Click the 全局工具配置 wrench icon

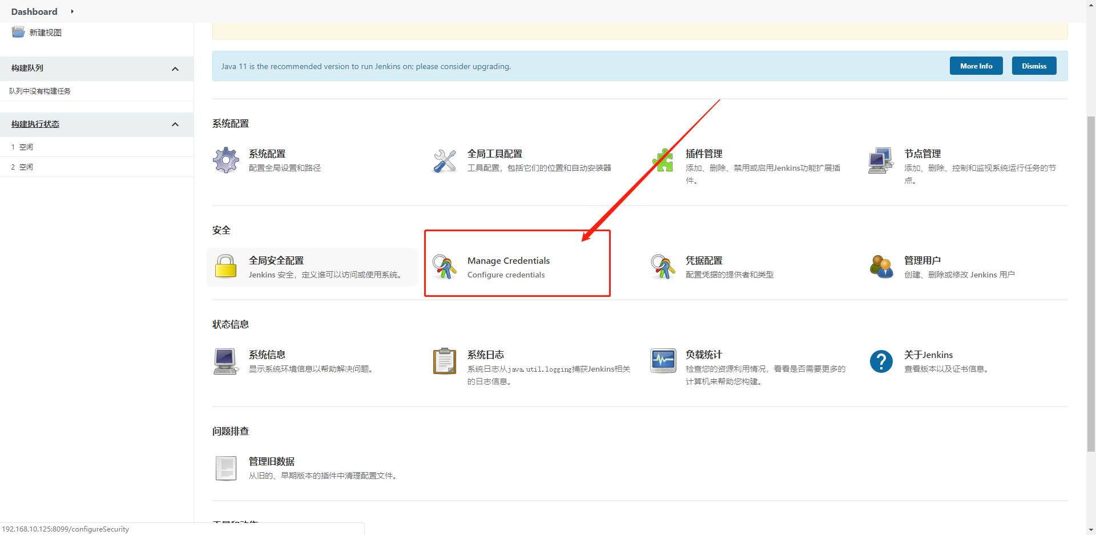(x=445, y=160)
